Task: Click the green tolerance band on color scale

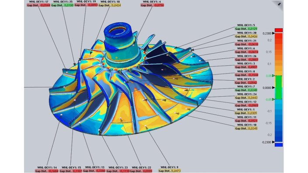Action: (279, 88)
